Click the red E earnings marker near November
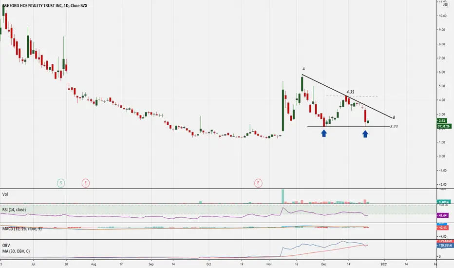This screenshot has width=454, height=268. point(258,183)
